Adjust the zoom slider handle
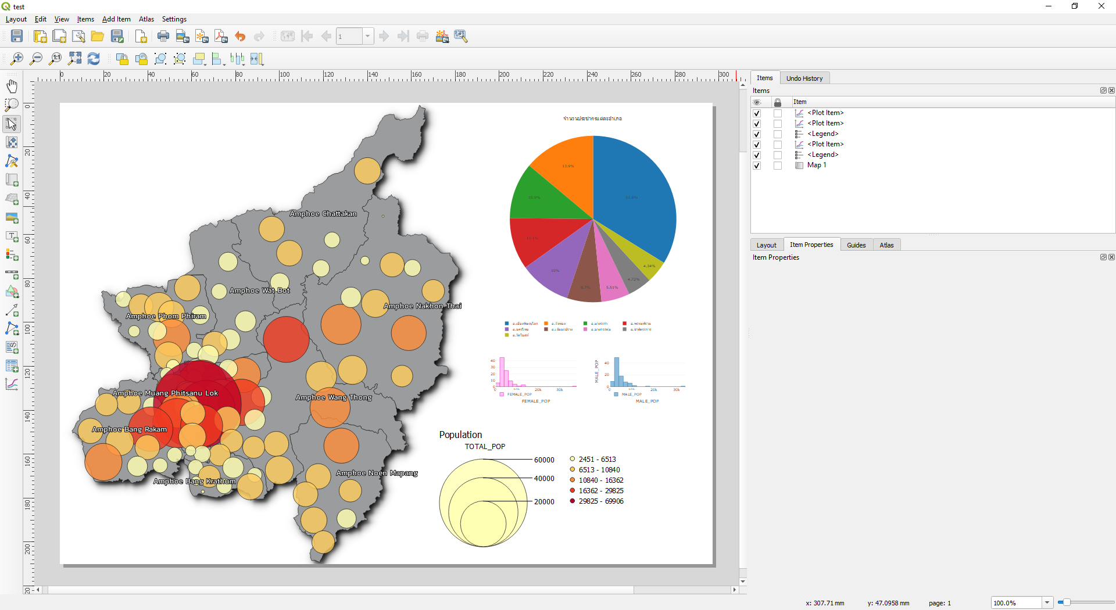This screenshot has height=610, width=1116. (1066, 602)
